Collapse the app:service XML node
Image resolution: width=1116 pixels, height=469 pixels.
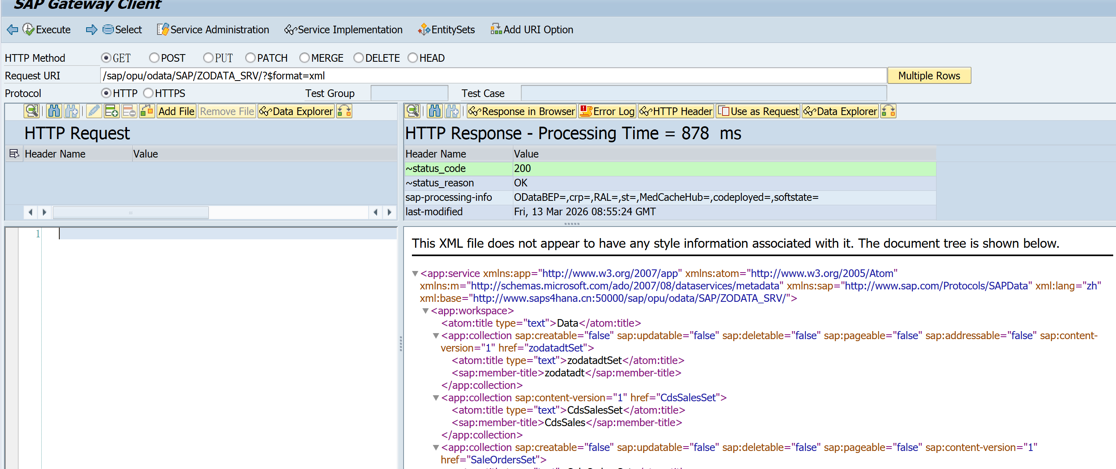415,273
